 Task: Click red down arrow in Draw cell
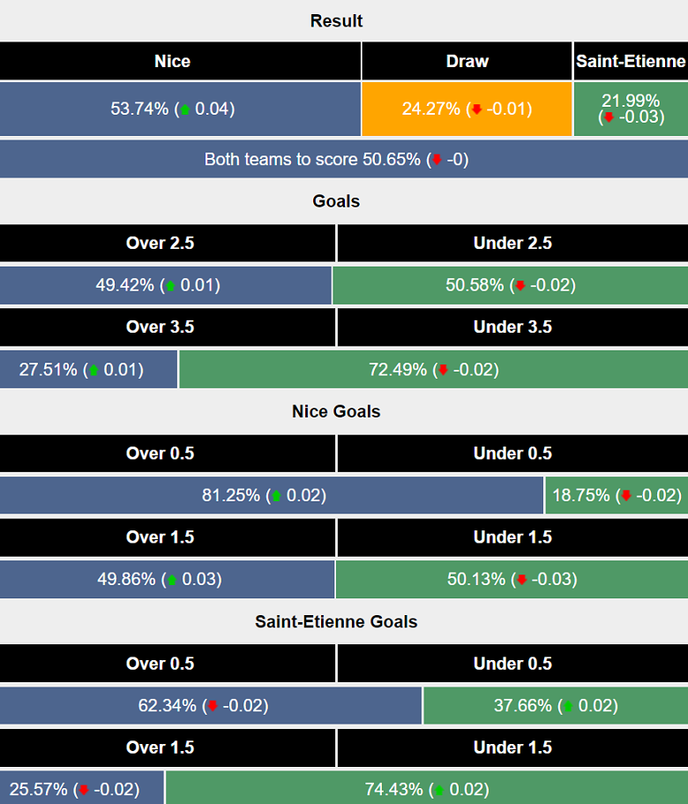476,109
